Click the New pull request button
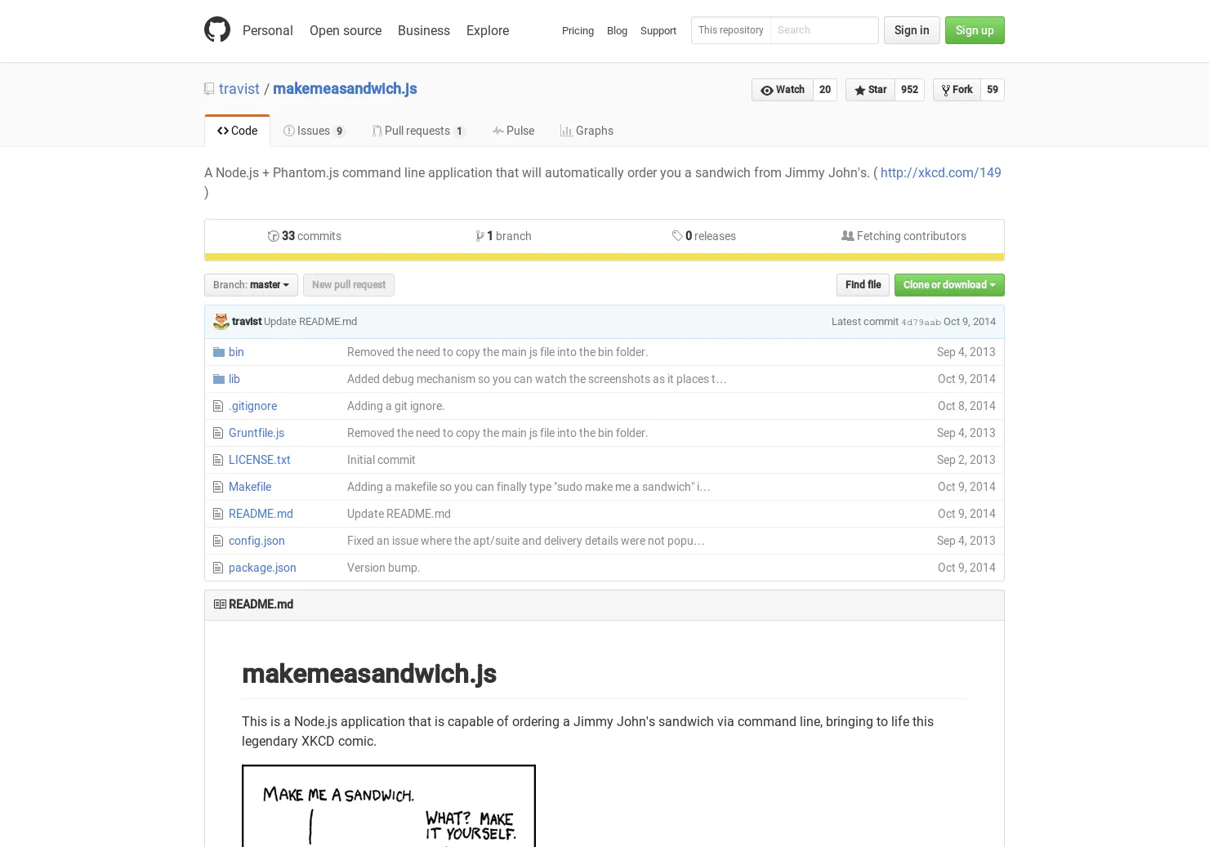The height and width of the screenshot is (847, 1209). coord(349,285)
